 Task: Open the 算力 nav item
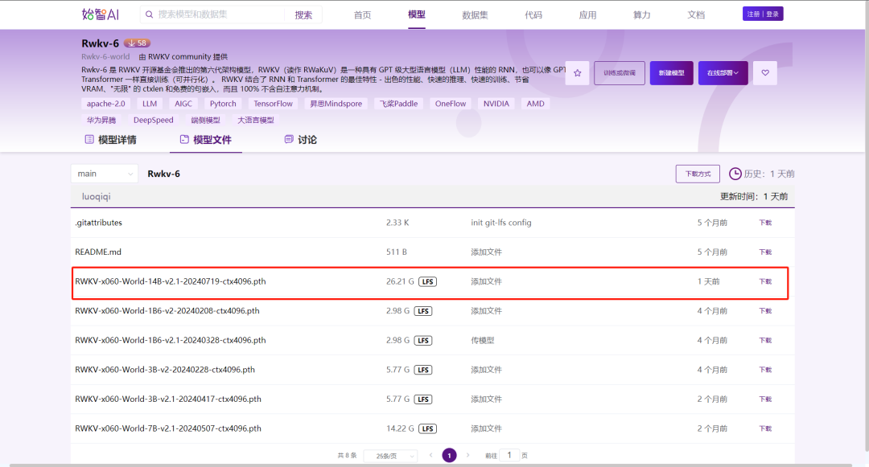642,15
